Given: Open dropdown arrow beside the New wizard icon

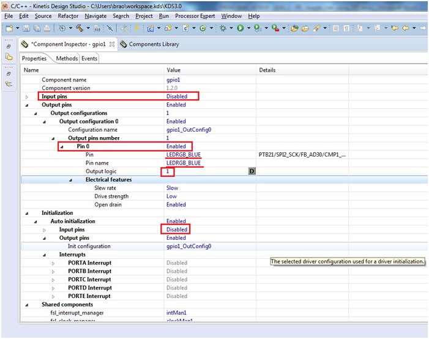Looking at the screenshot, I should [x=18, y=28].
